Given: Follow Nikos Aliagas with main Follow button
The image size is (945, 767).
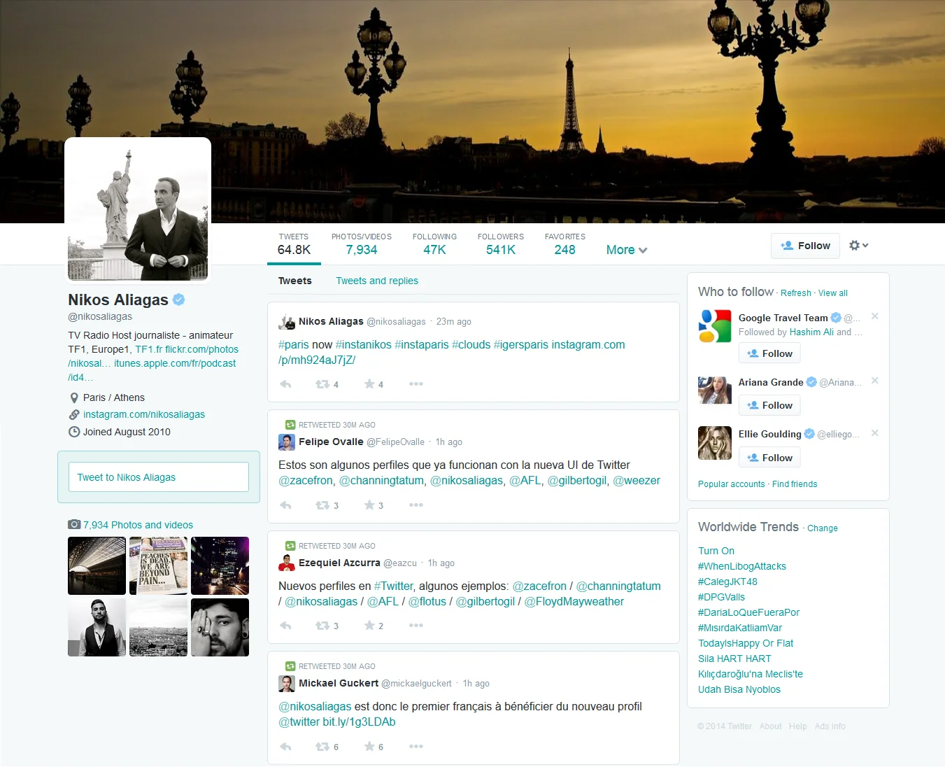Looking at the screenshot, I should [x=805, y=246].
